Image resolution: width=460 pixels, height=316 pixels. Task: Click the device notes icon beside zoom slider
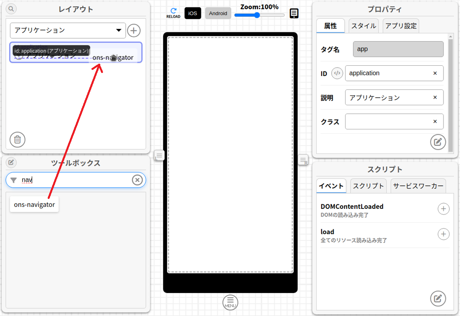(x=294, y=13)
